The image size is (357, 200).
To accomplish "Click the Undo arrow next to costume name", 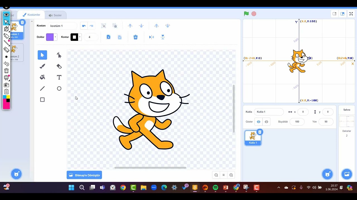I will (84, 26).
